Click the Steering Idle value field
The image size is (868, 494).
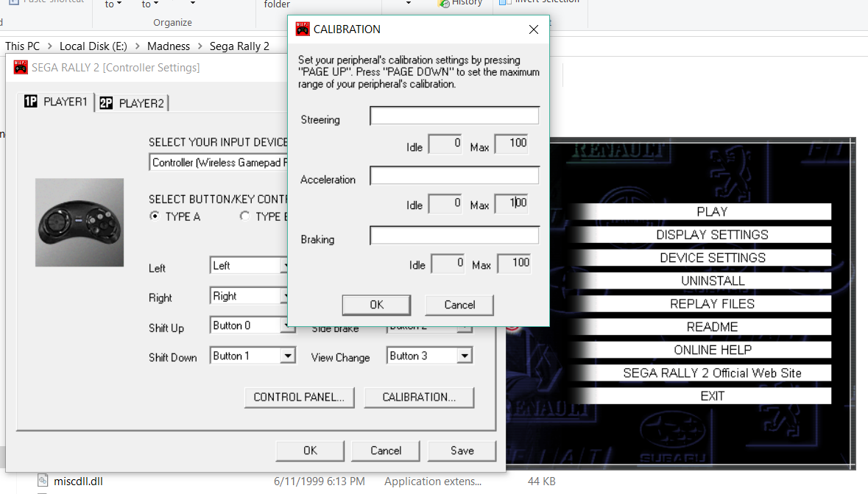(445, 144)
